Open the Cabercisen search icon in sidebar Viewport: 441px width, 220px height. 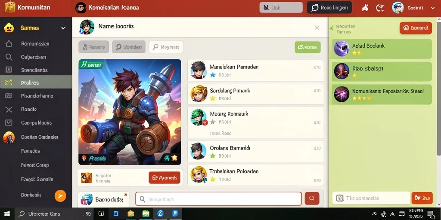point(9,57)
